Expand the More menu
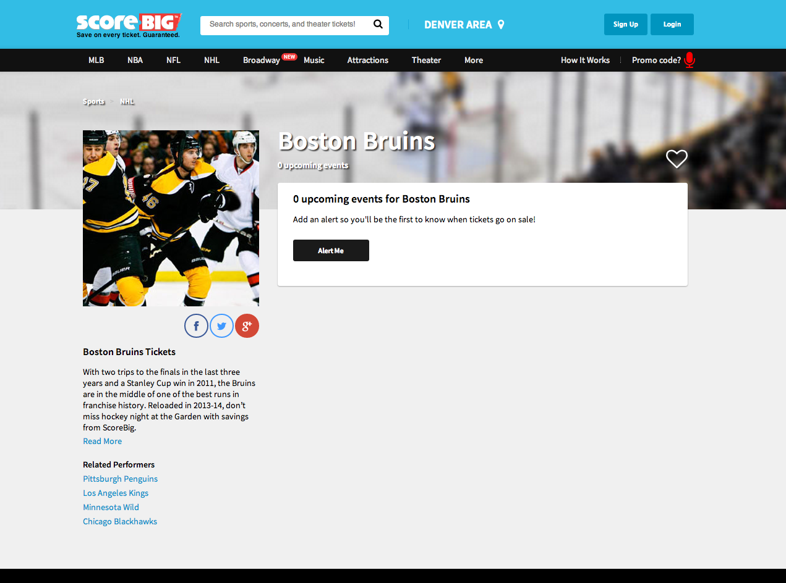The image size is (786, 583). tap(474, 60)
